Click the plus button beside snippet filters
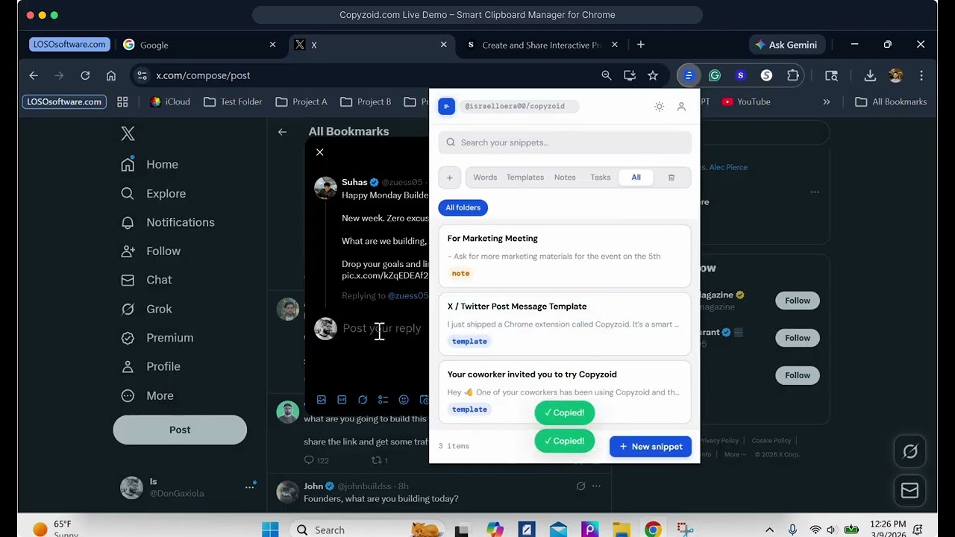The image size is (955, 537). coord(449,178)
